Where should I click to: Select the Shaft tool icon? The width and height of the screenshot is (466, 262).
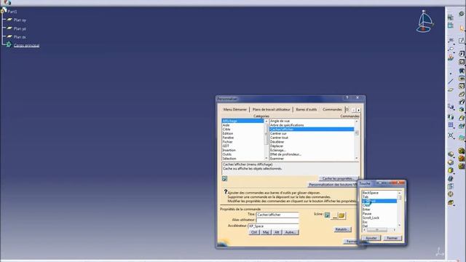coord(462,71)
